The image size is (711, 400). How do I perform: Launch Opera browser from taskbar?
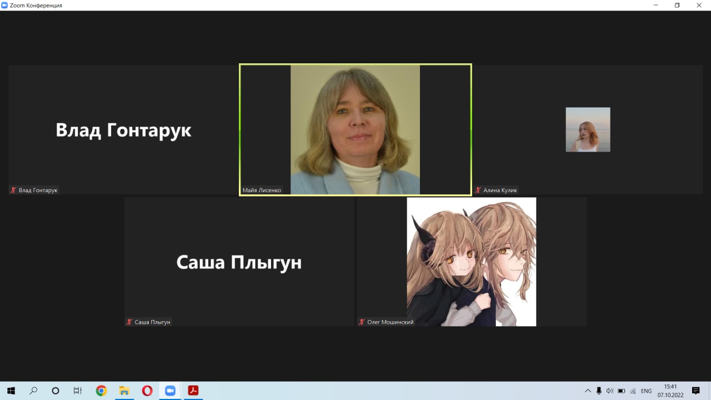(147, 391)
